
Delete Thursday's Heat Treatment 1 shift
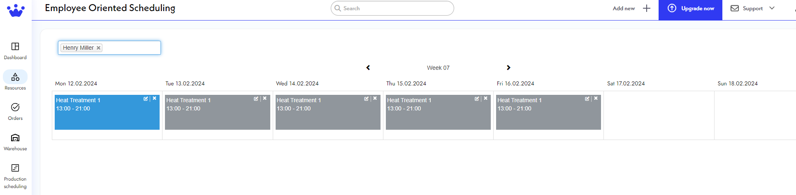tap(486, 99)
